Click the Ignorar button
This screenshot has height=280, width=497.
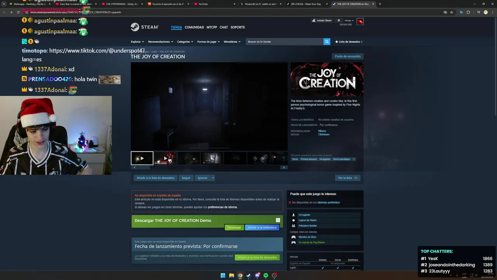click(x=202, y=178)
